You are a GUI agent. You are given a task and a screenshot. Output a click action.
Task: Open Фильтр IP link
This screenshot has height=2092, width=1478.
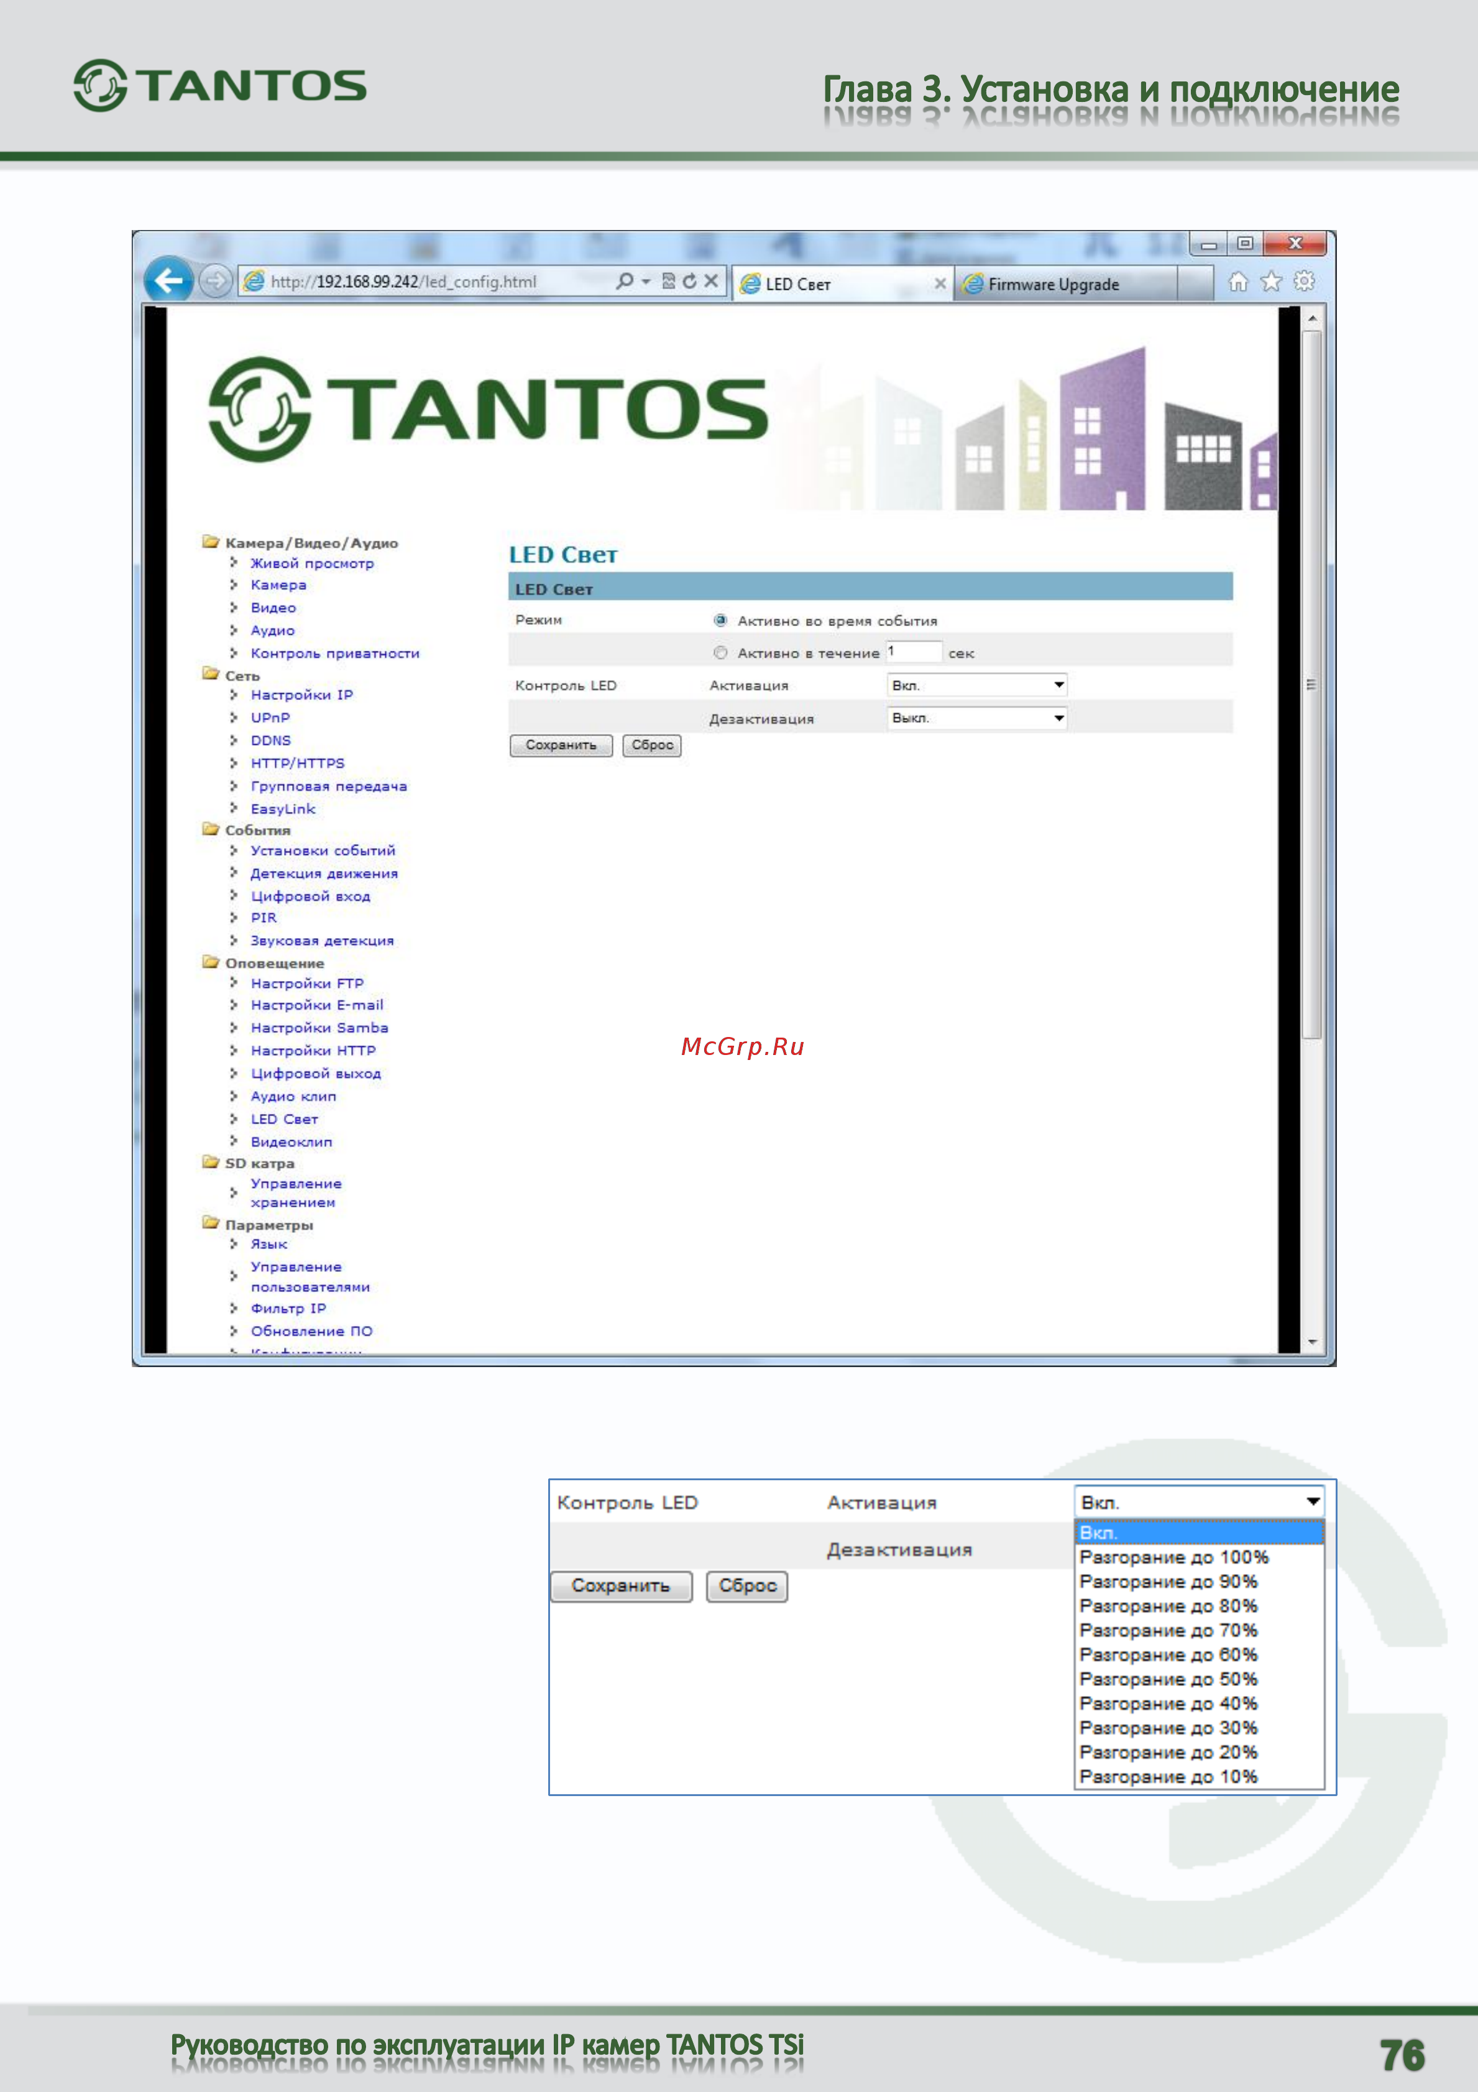tap(288, 1309)
